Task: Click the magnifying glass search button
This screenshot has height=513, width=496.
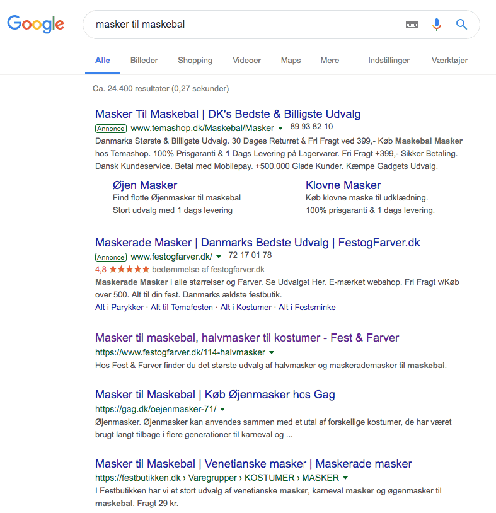Action: coord(461,24)
